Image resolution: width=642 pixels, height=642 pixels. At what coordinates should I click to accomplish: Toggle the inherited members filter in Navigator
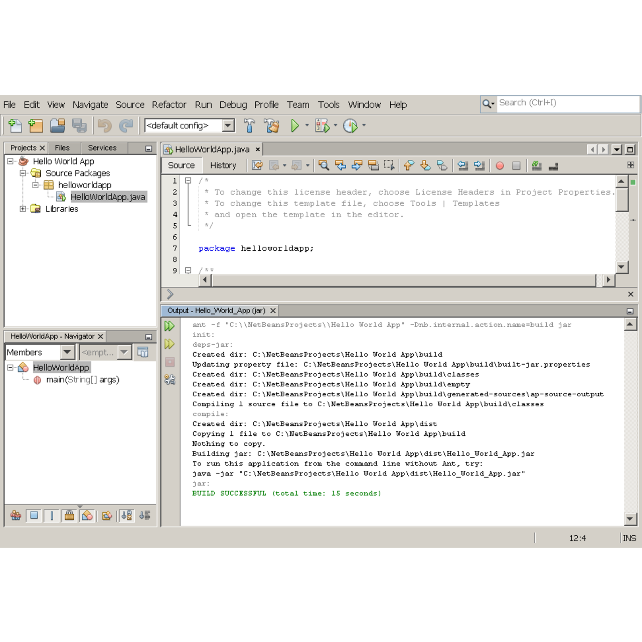point(16,515)
